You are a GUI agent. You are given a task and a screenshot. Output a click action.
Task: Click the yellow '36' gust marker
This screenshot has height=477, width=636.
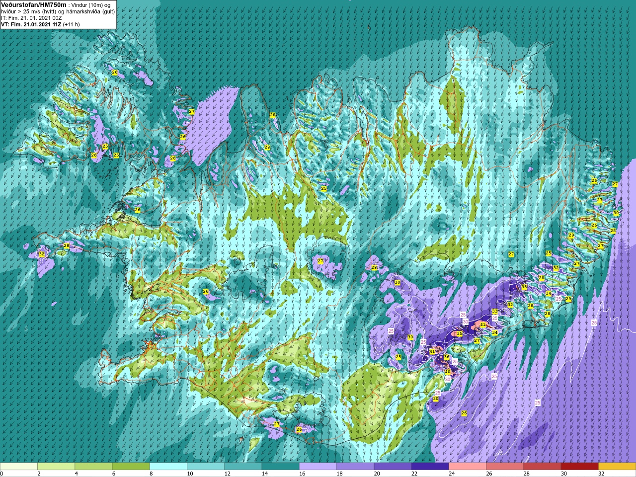pos(447,357)
